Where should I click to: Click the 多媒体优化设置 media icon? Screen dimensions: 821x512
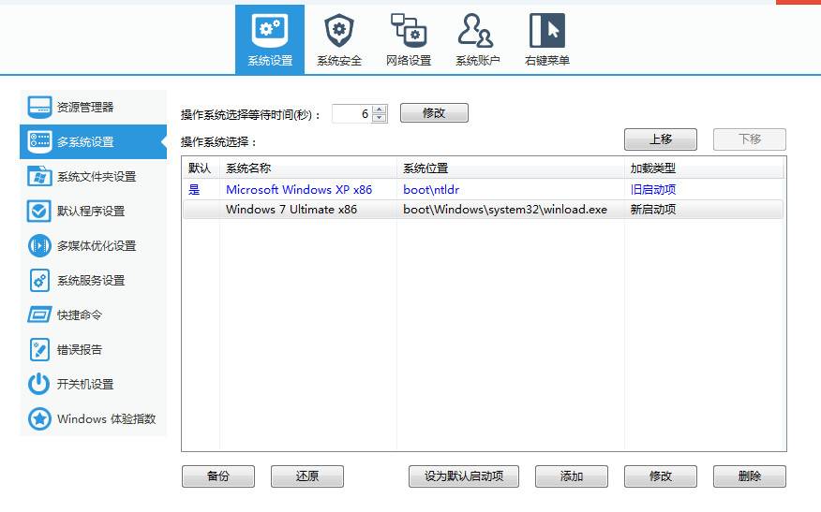pos(39,245)
